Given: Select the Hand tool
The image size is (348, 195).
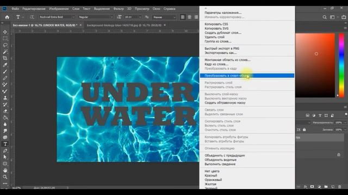Looking at the screenshot, I should pos(5,170).
